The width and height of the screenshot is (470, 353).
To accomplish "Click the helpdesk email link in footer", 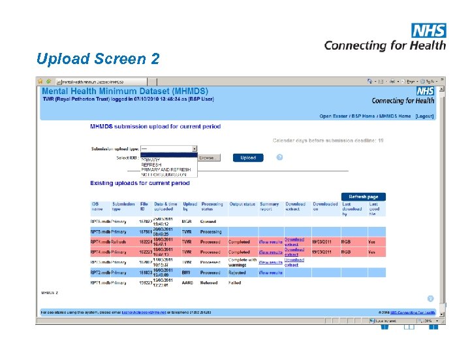I will 144,312.
